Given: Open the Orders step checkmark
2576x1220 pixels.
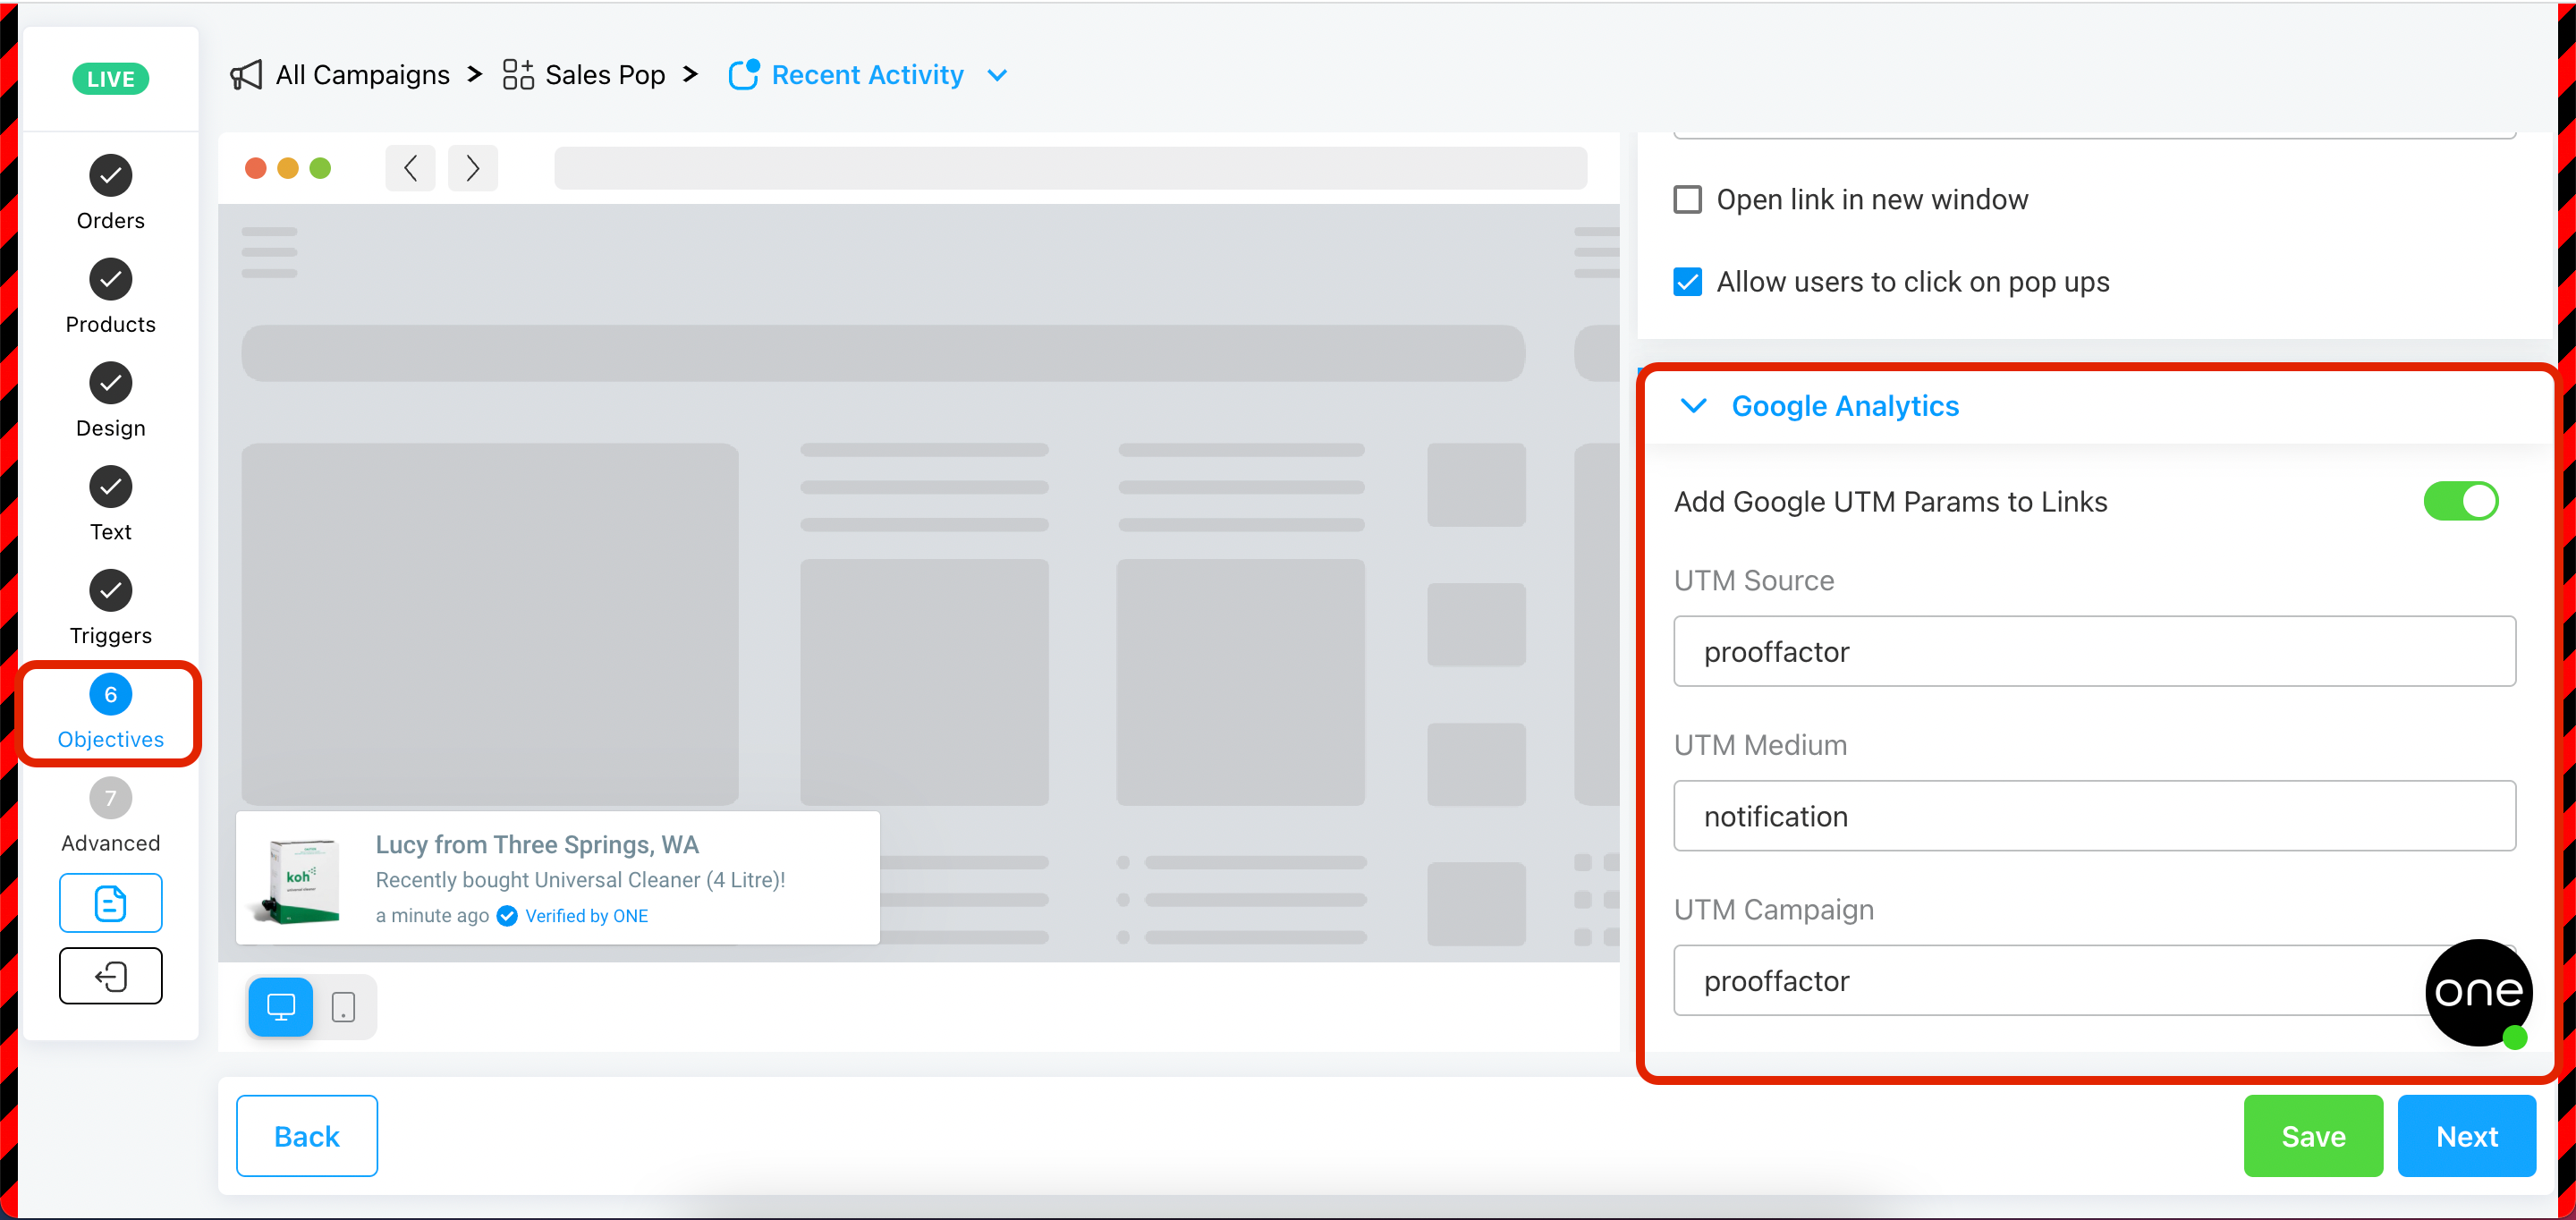Looking at the screenshot, I should 110,176.
